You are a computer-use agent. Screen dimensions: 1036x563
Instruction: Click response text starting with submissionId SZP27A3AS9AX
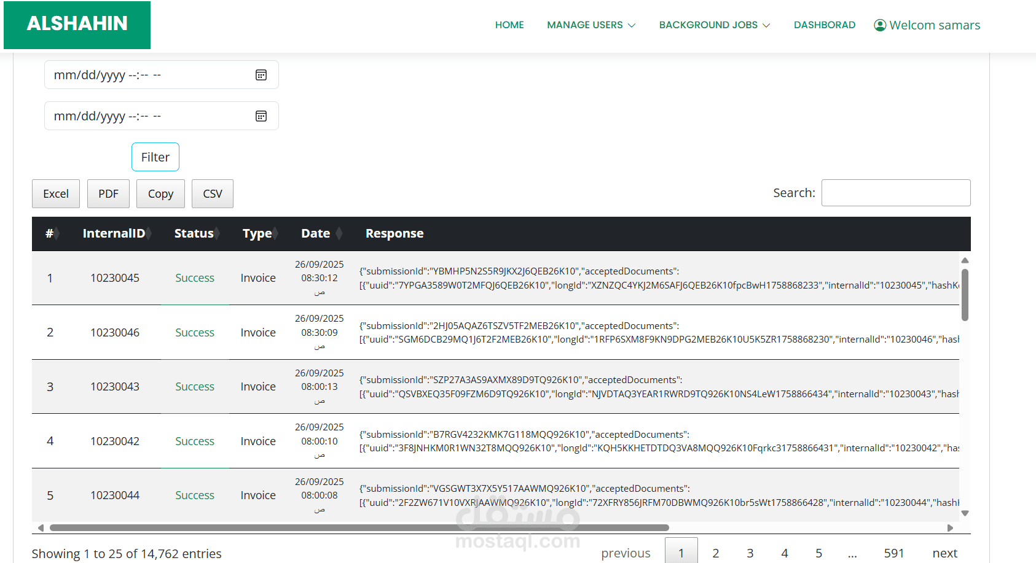point(659,387)
